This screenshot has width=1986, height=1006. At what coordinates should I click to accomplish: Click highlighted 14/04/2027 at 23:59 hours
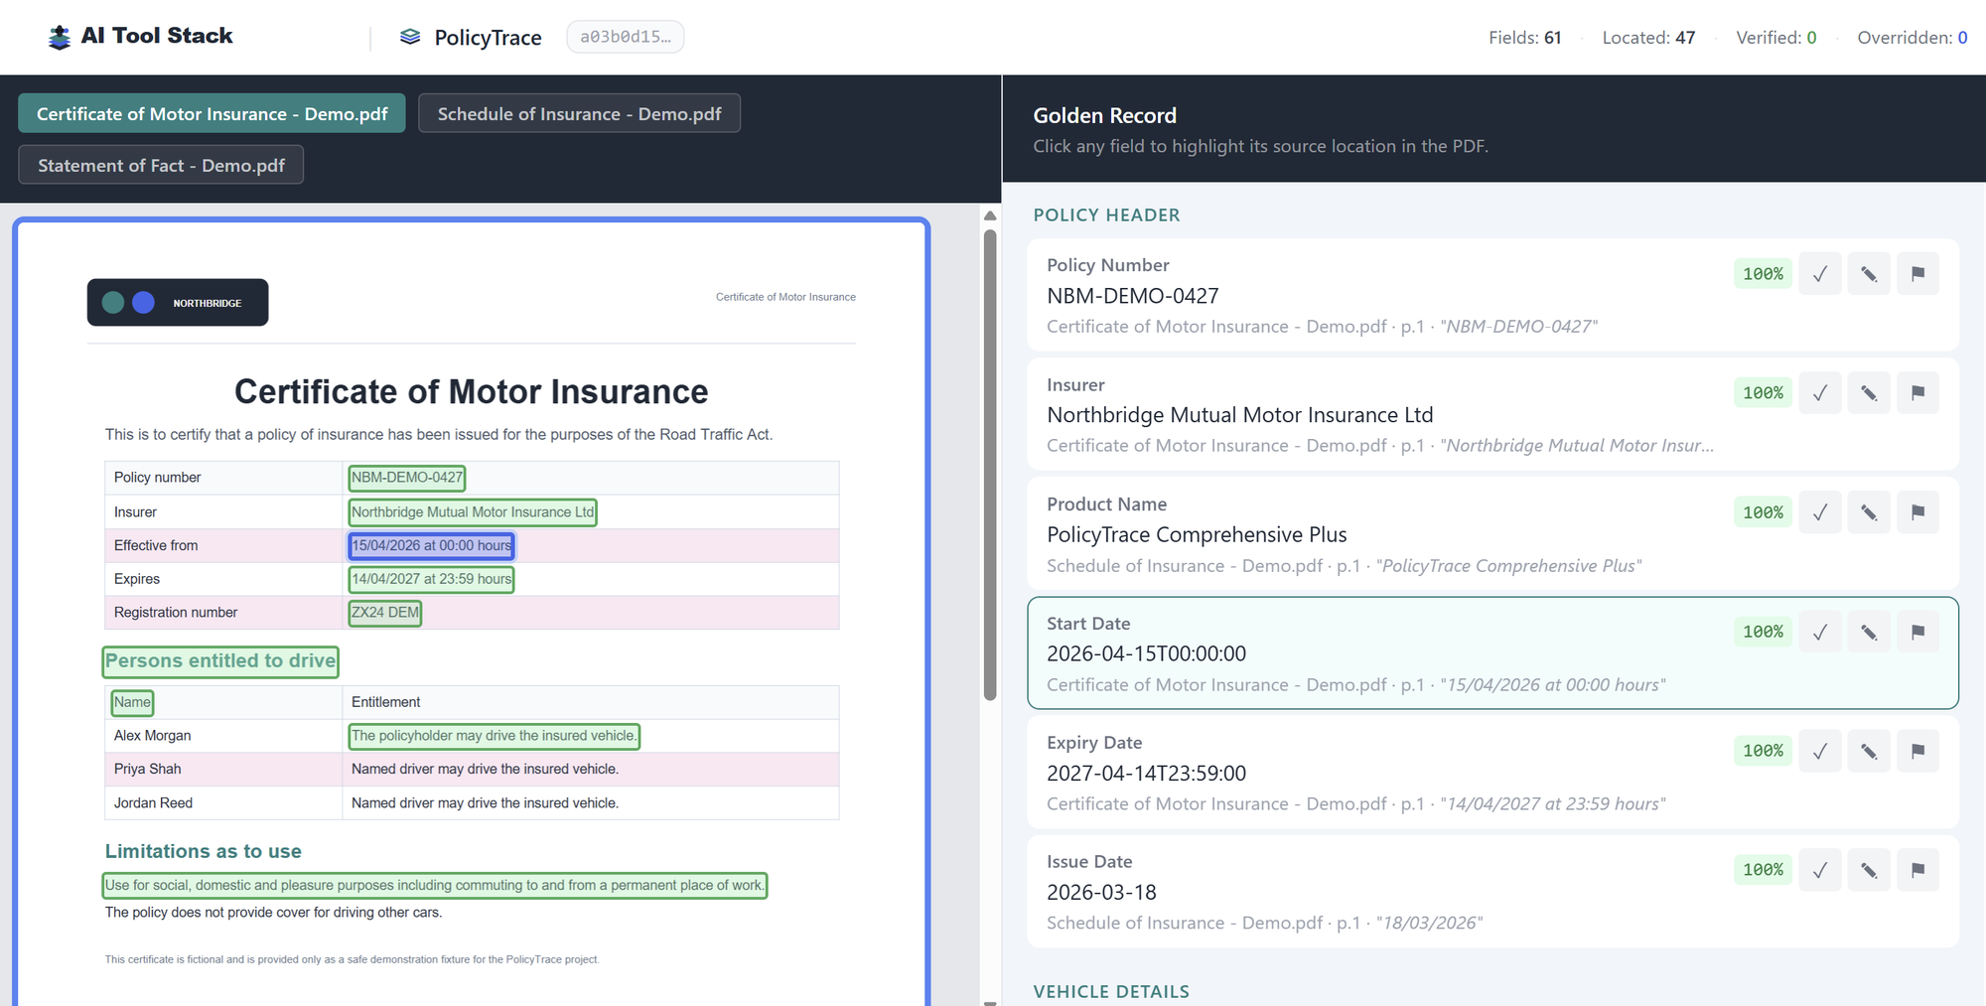tap(432, 579)
